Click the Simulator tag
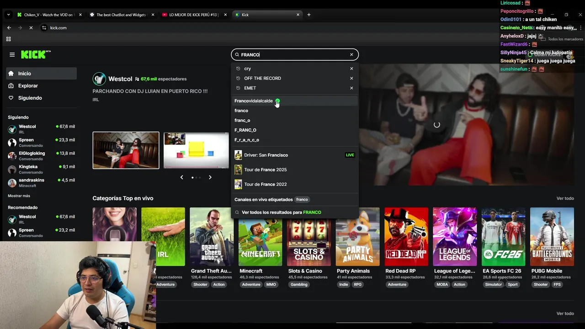Viewport: 585px width, 329px height. coord(493,285)
